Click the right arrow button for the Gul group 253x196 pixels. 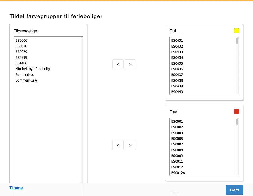[130, 64]
